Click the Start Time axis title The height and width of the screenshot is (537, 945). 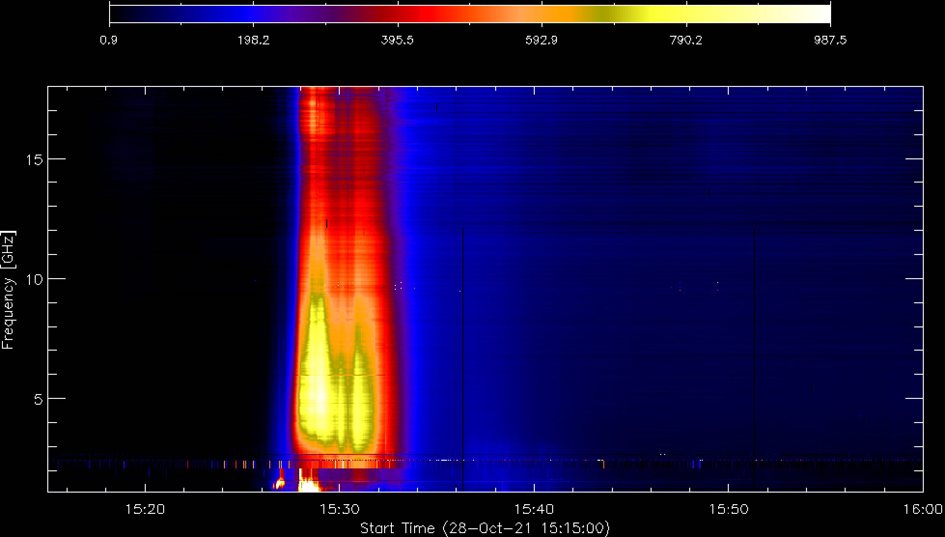click(x=485, y=528)
